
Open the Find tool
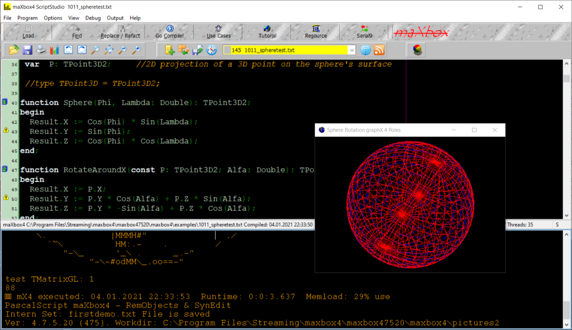(77, 32)
